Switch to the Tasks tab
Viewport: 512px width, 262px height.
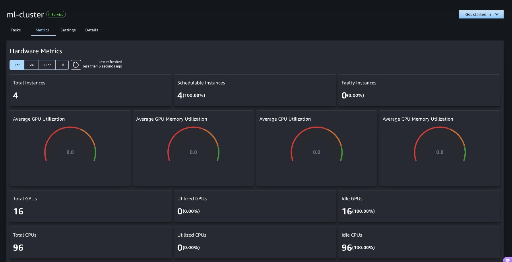(x=16, y=30)
